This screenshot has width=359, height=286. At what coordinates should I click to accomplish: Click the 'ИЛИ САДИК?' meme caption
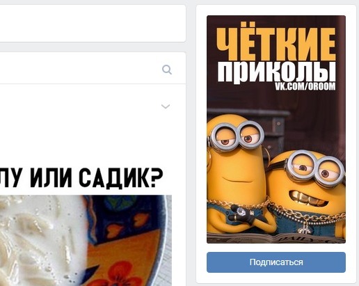(x=97, y=177)
